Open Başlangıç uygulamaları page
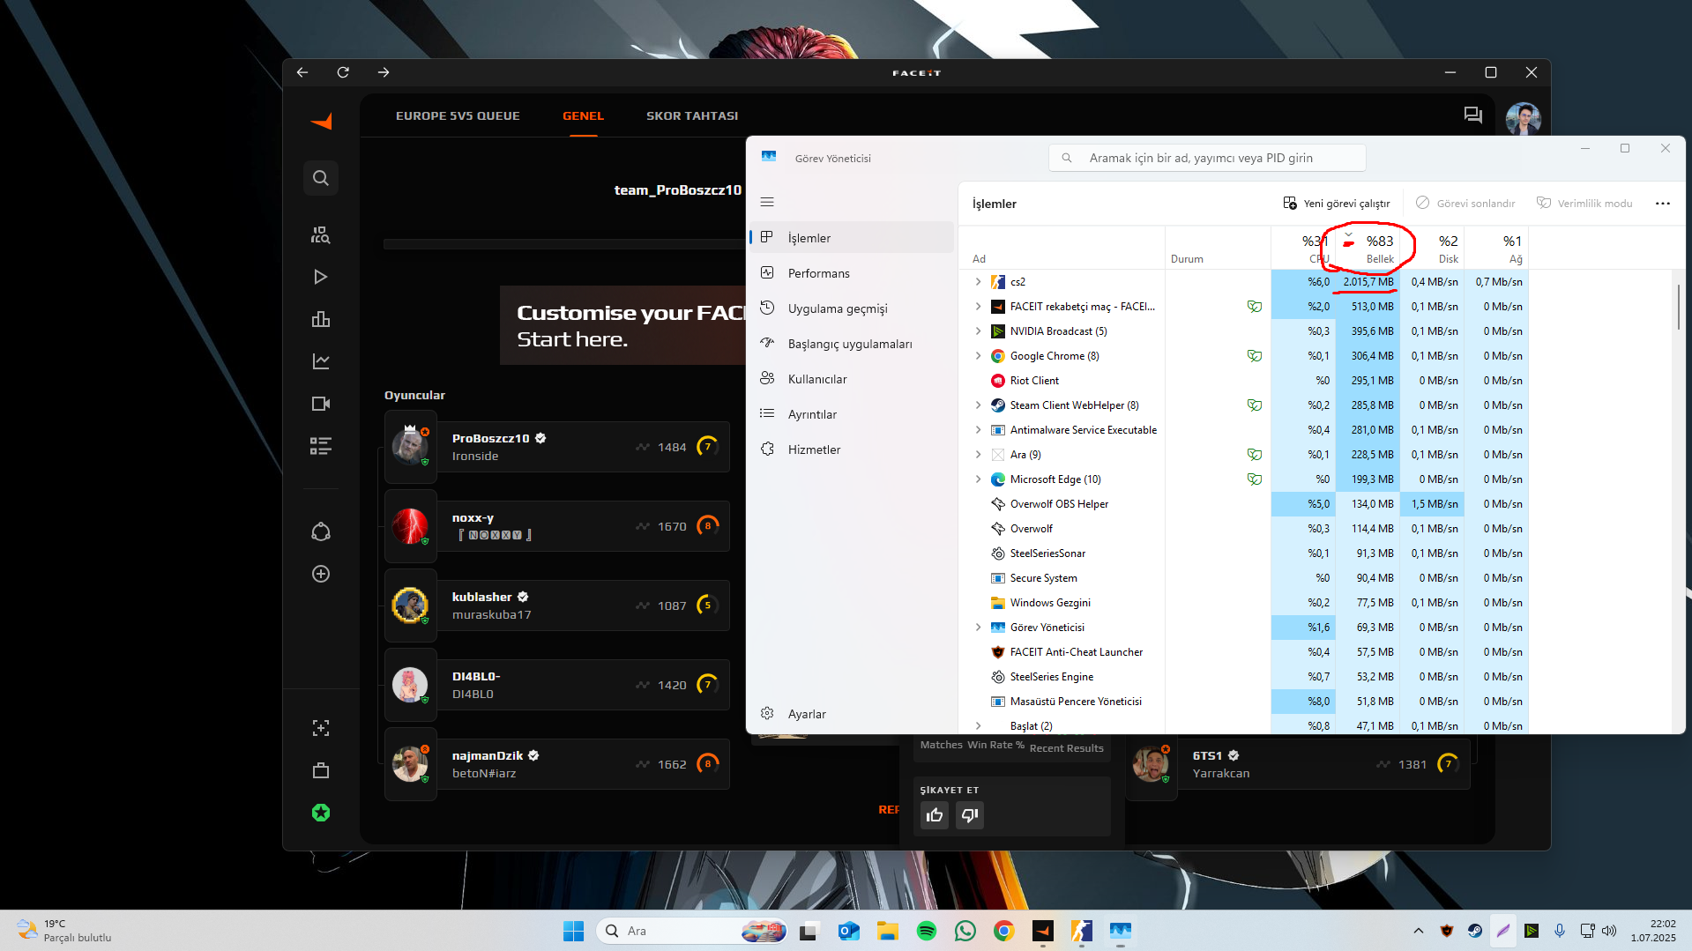Screen dimensions: 1692x951 tap(851, 344)
